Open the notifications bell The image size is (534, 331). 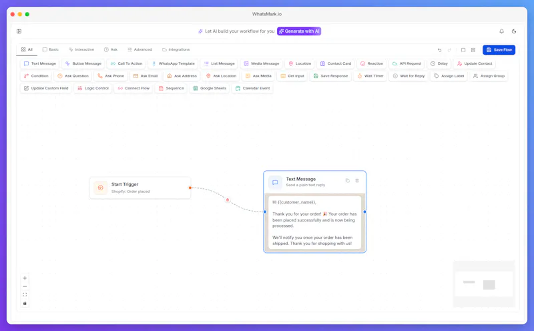point(502,31)
